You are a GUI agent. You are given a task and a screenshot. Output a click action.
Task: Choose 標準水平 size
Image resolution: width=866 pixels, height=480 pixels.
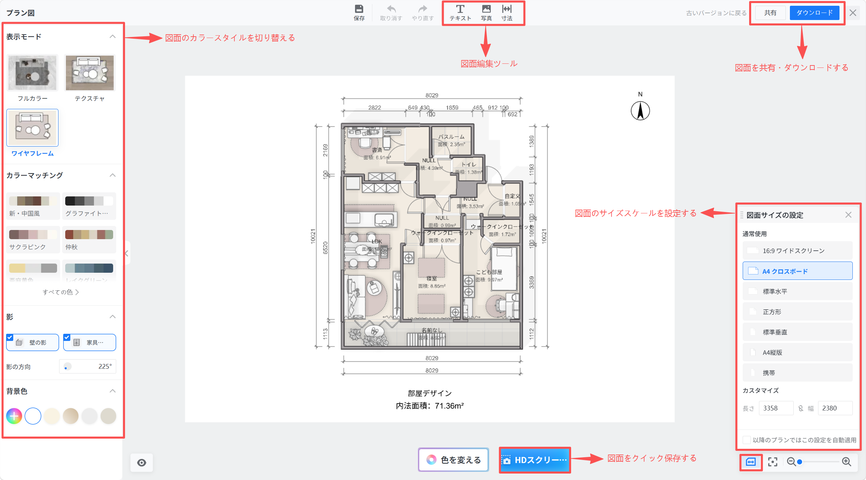tap(797, 291)
